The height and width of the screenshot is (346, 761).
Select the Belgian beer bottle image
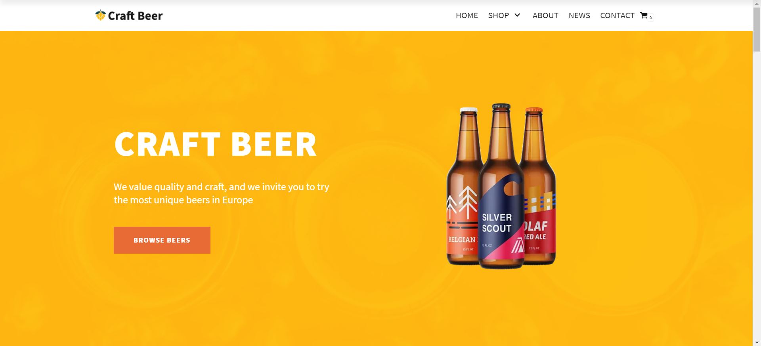(463, 186)
